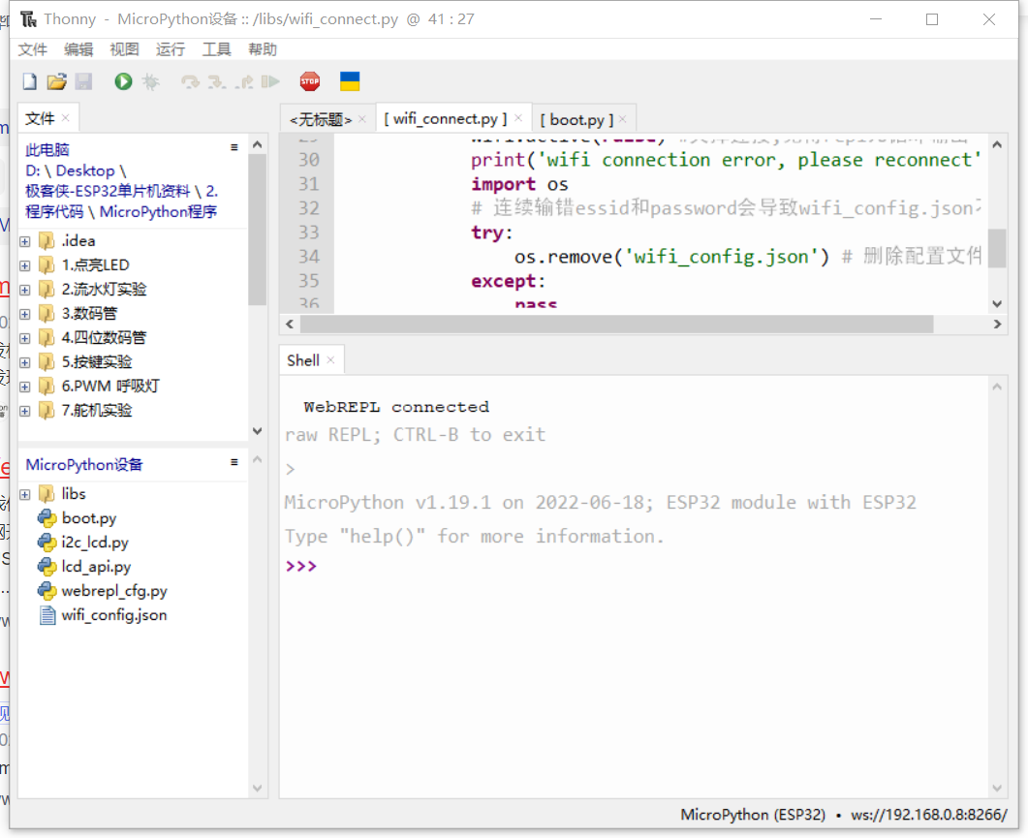The image size is (1028, 838).
Task: Expand the libs folder on device
Action: coord(24,494)
